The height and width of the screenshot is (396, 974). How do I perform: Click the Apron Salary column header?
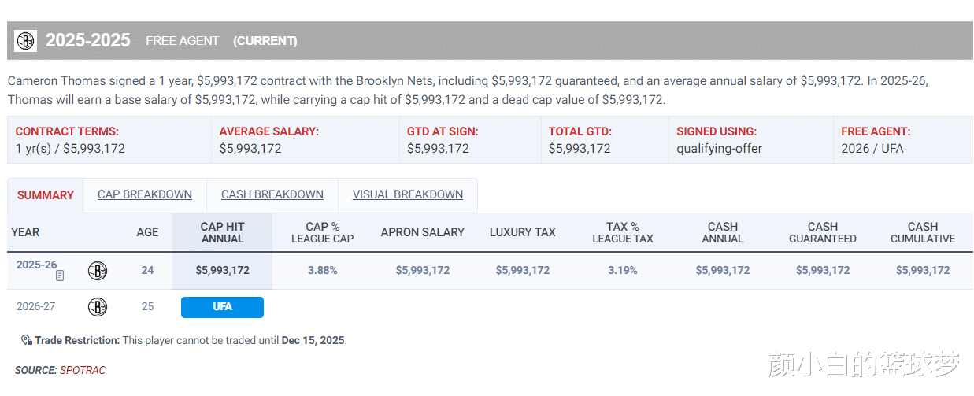(x=423, y=232)
